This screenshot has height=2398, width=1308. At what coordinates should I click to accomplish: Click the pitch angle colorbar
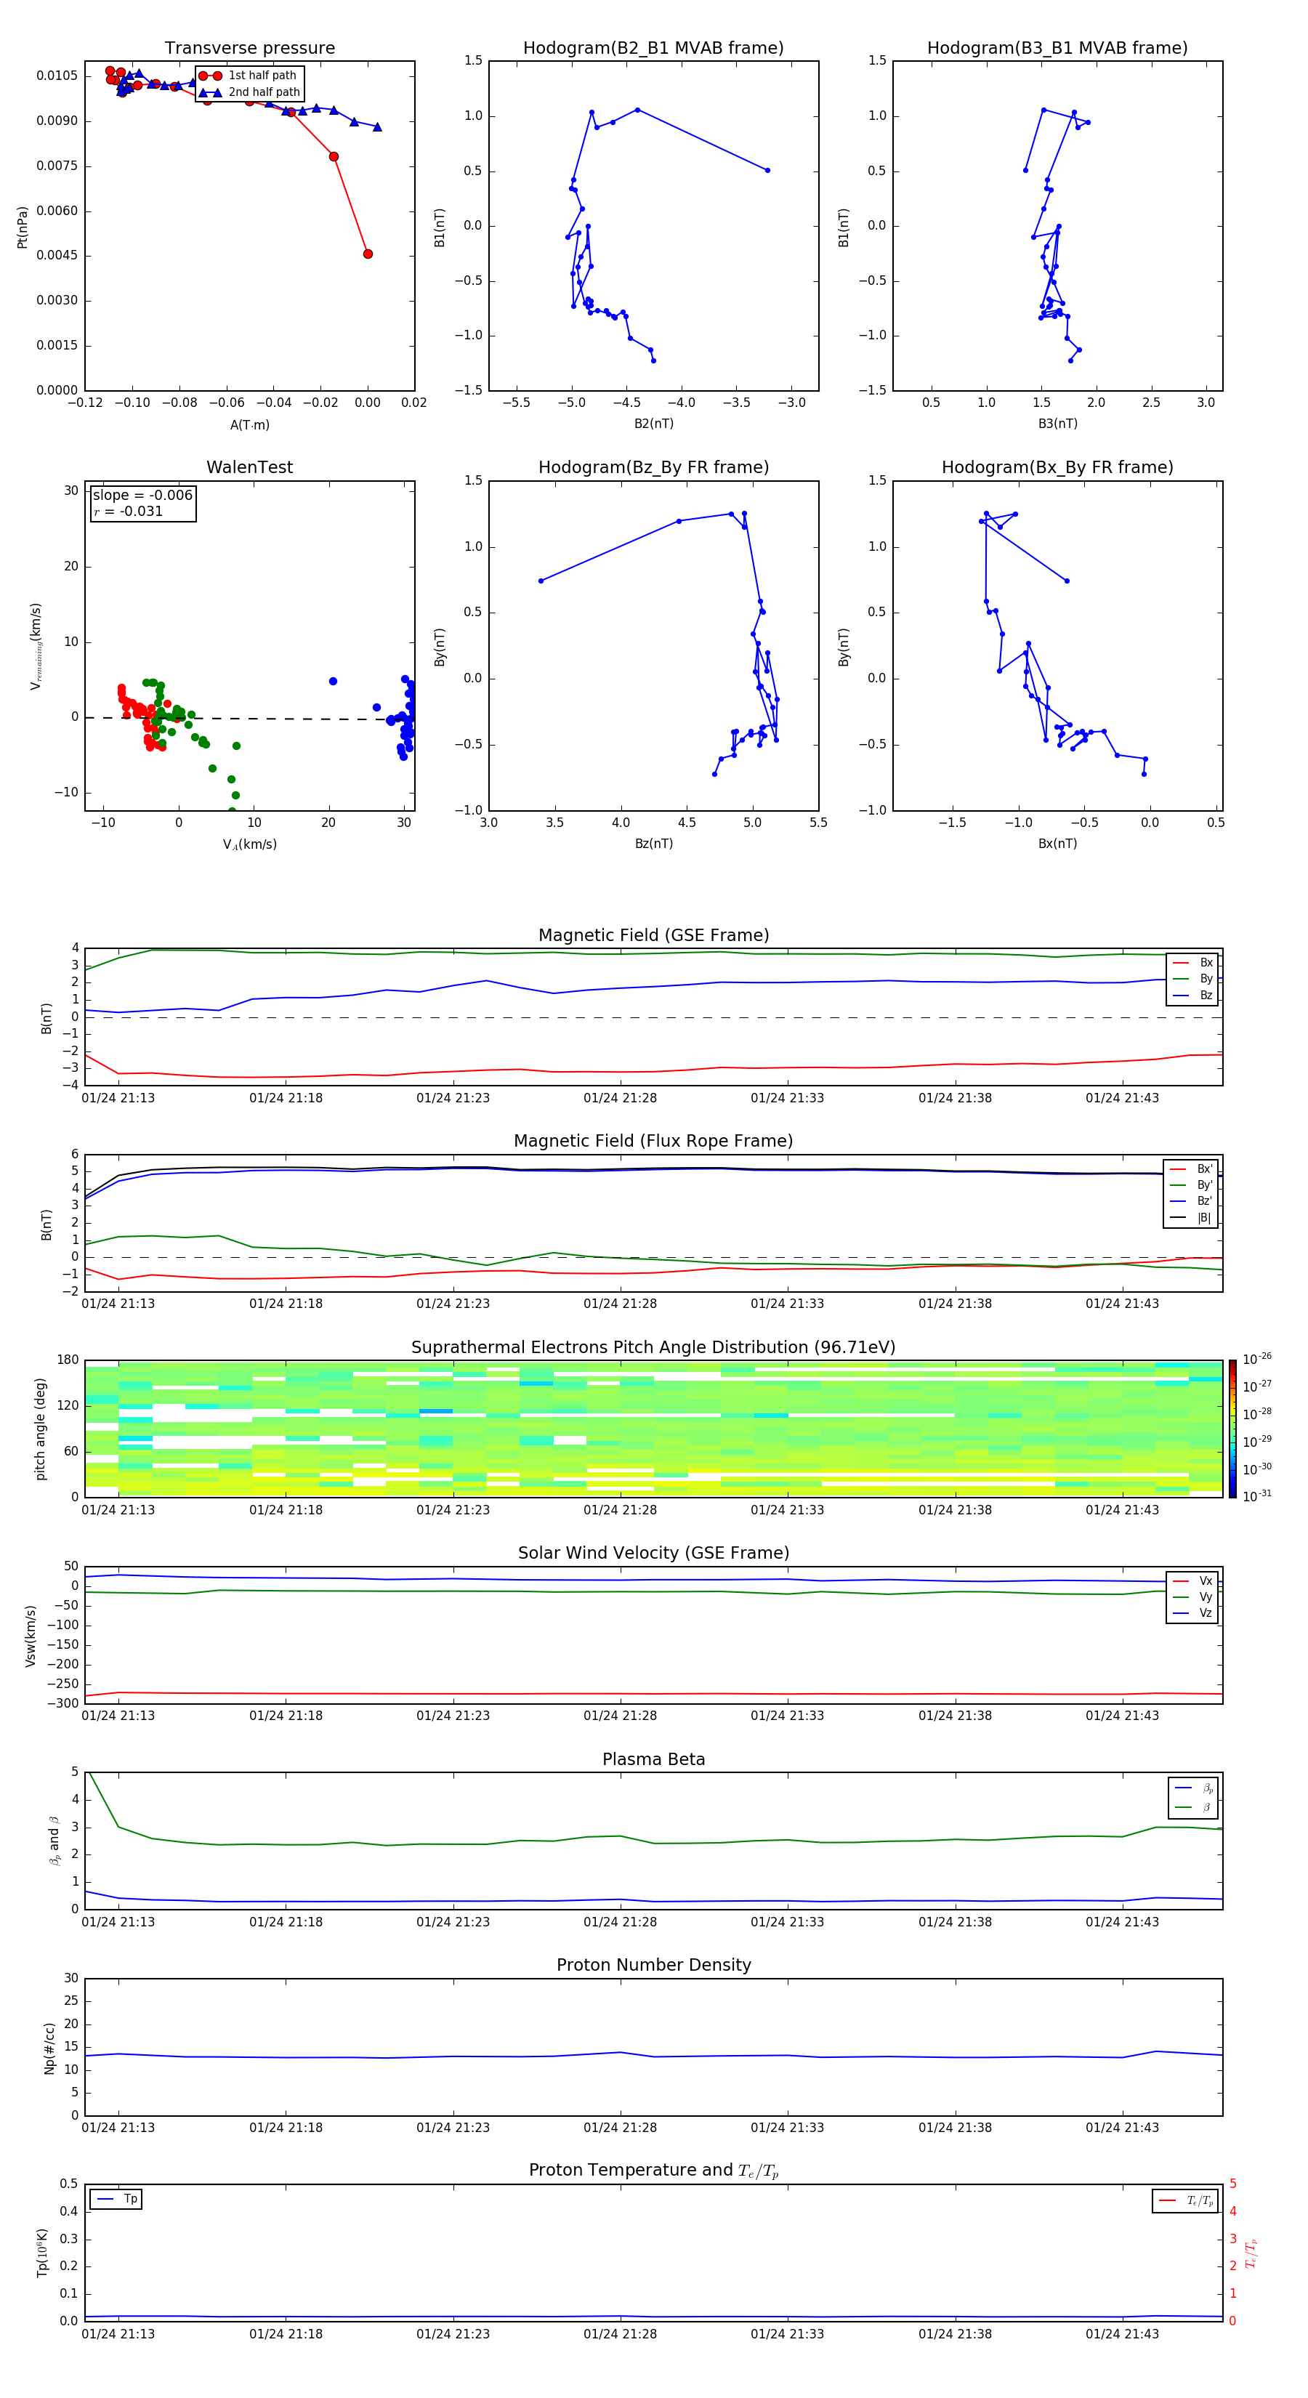[x=1232, y=1429]
